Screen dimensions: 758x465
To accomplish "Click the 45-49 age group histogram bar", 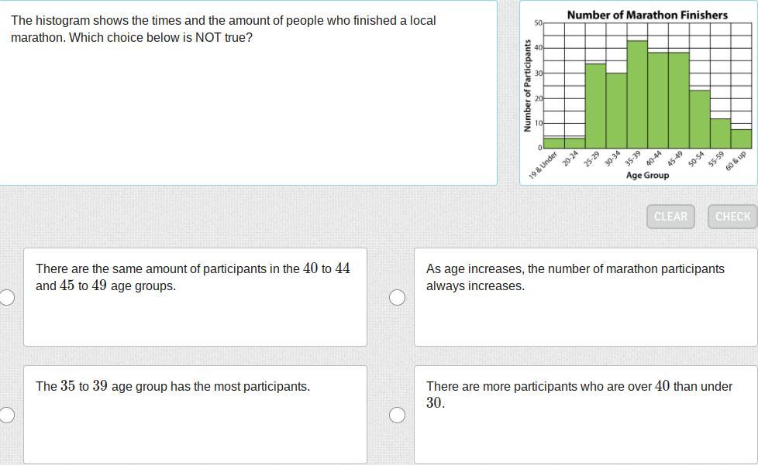I will (679, 101).
